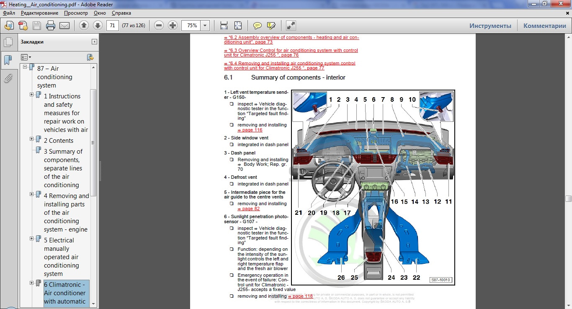Fit one full page icon
This screenshot has width=572, height=309.
tap(238, 26)
